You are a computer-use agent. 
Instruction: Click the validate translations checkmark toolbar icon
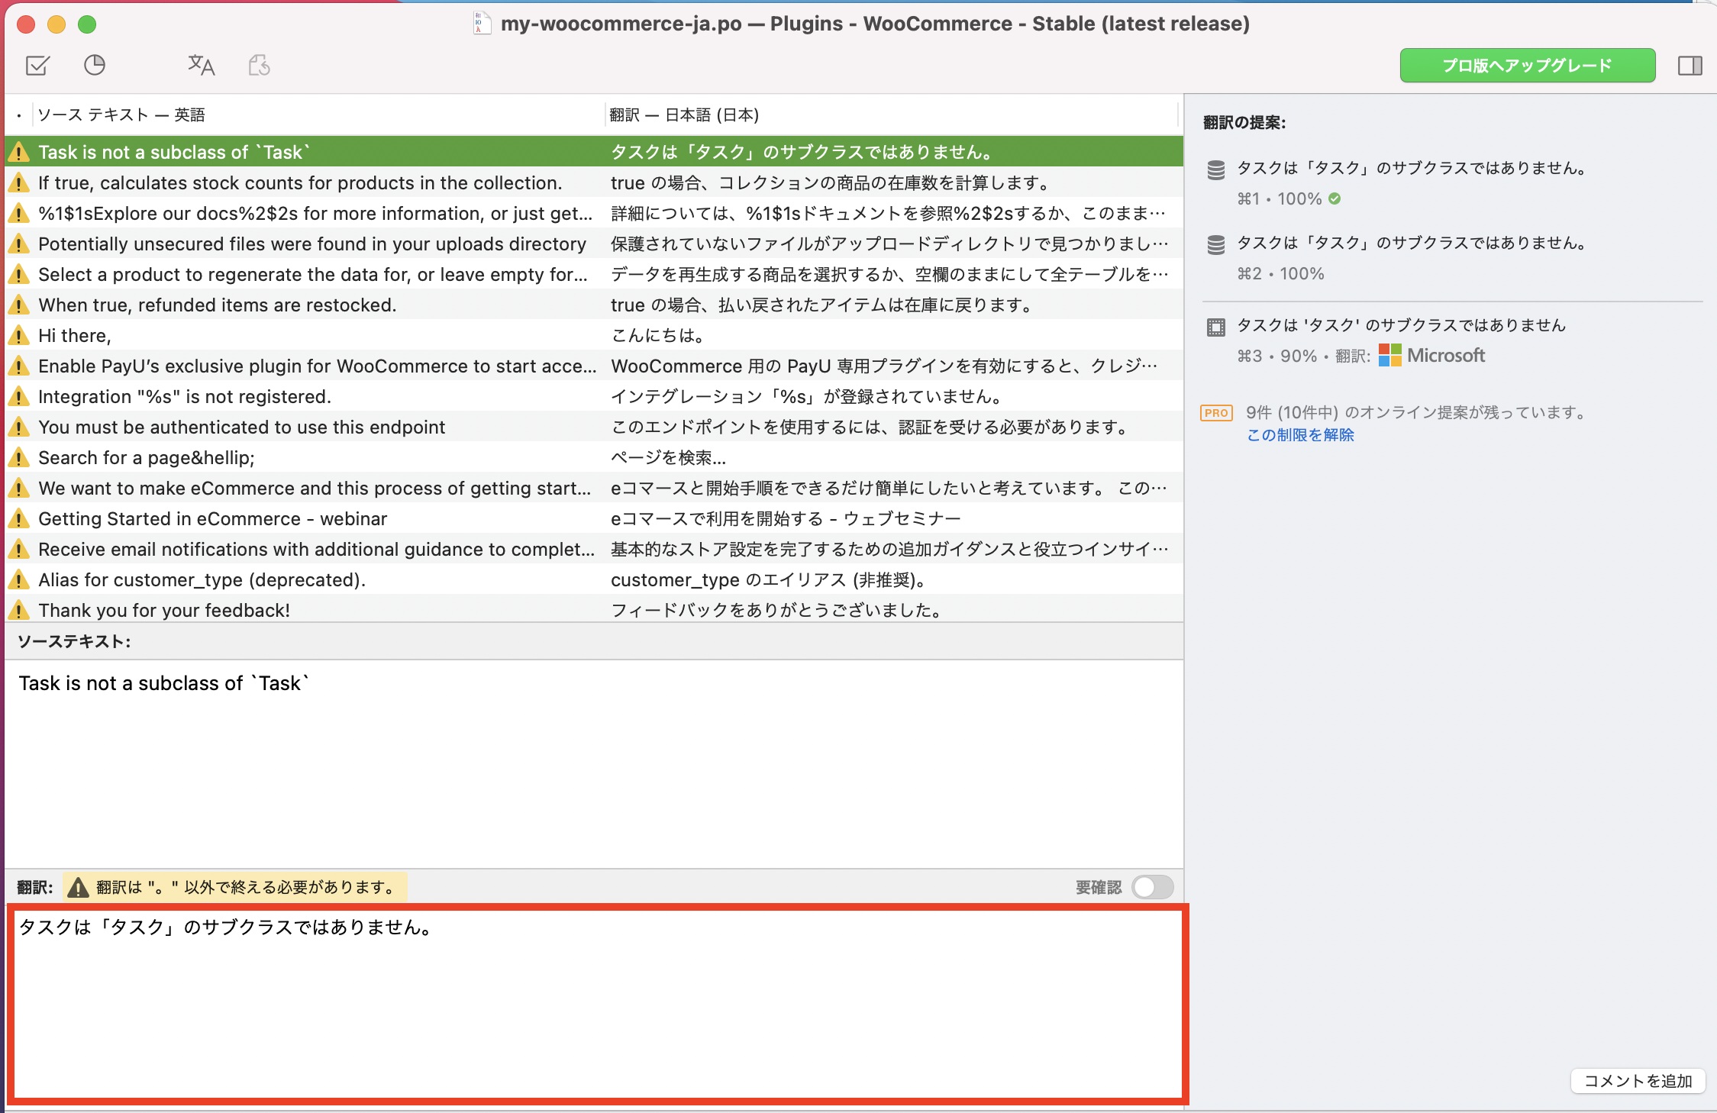click(x=37, y=66)
